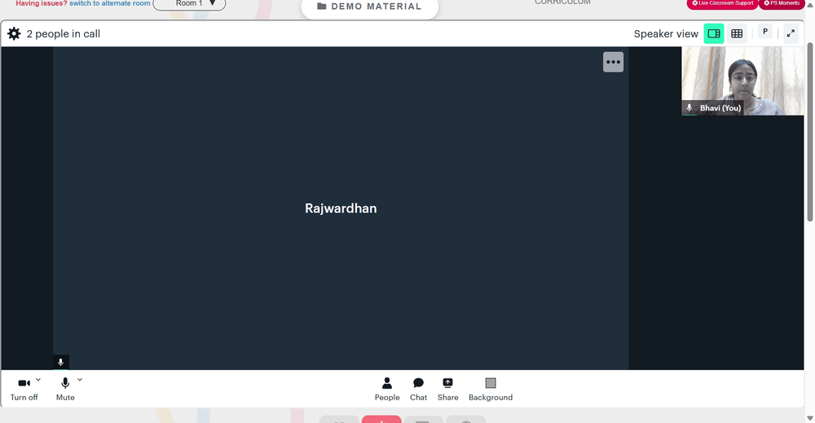
Task: Share your screen
Action: pyautogui.click(x=447, y=389)
